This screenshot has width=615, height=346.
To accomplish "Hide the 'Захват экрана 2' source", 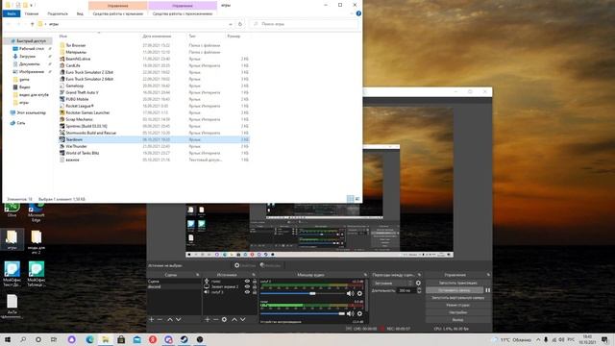I will pos(247,286).
